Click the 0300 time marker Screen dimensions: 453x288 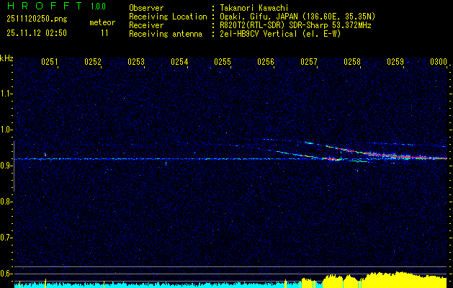(439, 63)
